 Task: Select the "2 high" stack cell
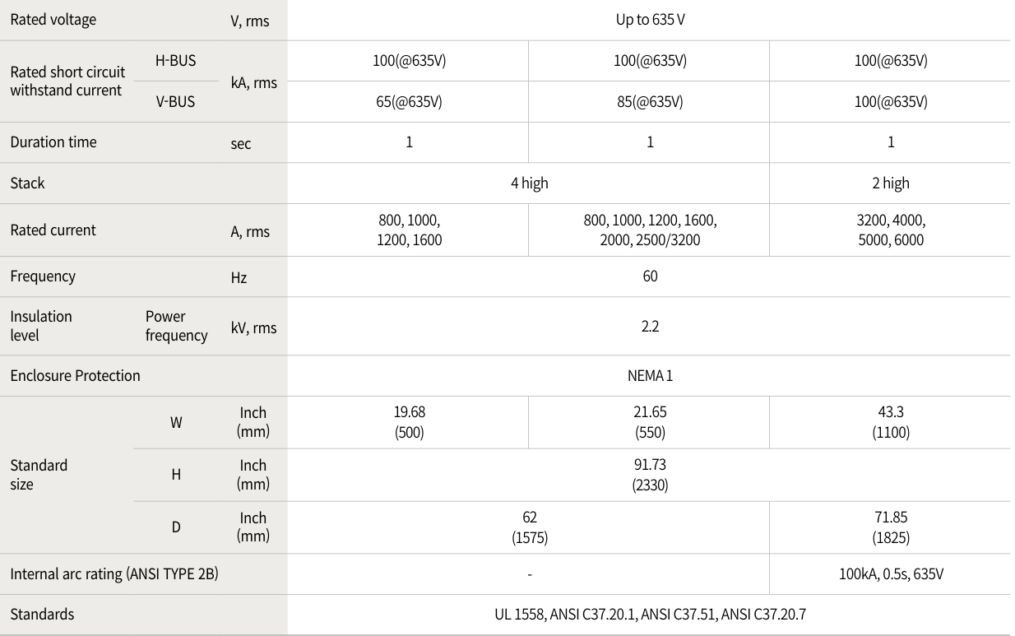(x=891, y=183)
